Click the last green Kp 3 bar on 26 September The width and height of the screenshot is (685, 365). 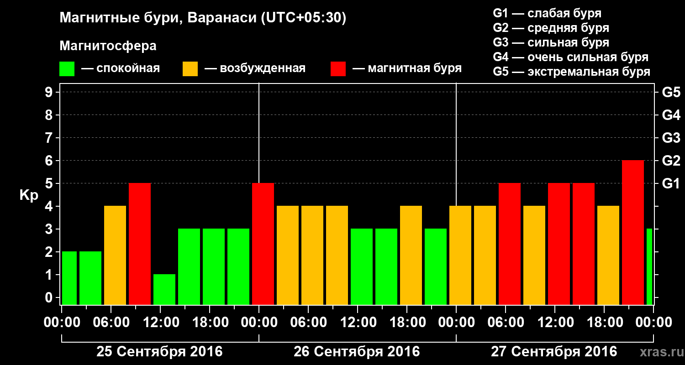click(436, 267)
